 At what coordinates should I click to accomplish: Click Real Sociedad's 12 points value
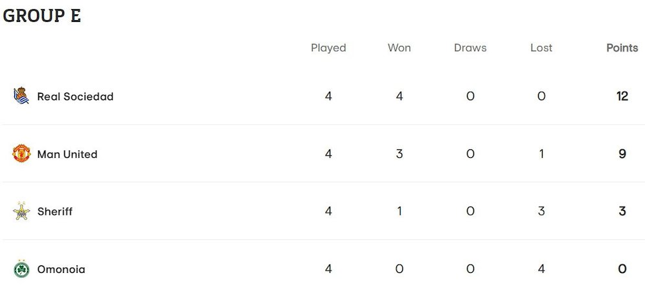[x=622, y=96]
